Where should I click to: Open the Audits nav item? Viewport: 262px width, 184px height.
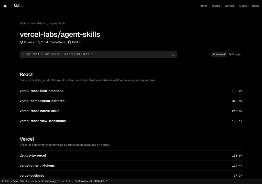(x=243, y=6)
